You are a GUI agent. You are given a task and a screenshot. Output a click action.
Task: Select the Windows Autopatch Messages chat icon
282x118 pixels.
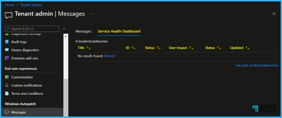pos(7,112)
